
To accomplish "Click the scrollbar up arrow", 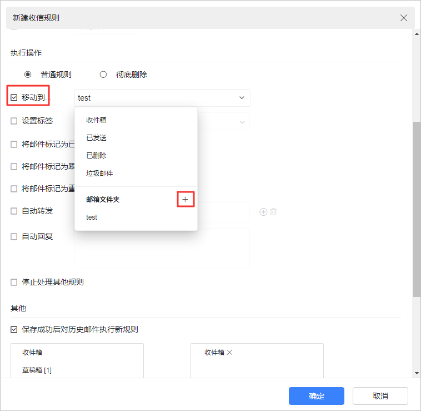I will click(417, 33).
